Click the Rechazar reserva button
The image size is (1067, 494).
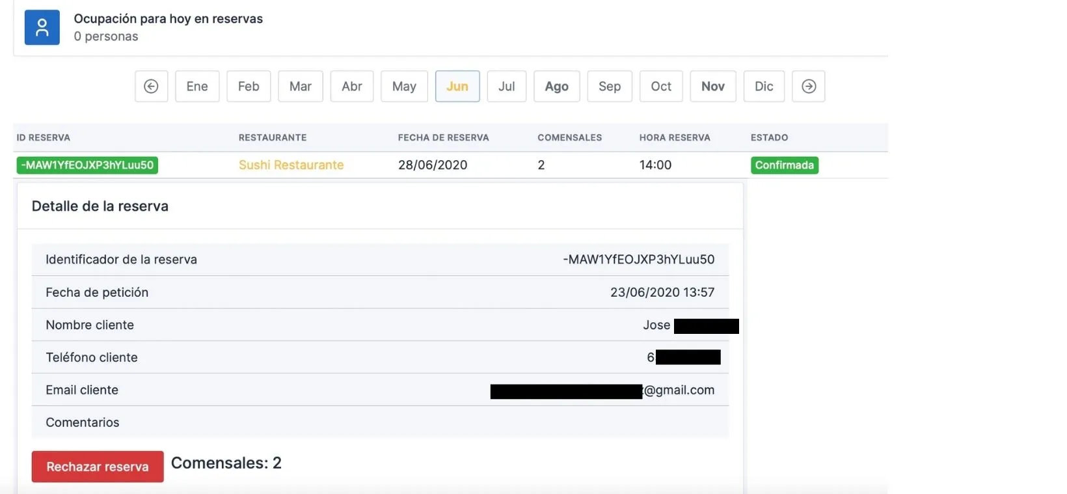pyautogui.click(x=98, y=467)
